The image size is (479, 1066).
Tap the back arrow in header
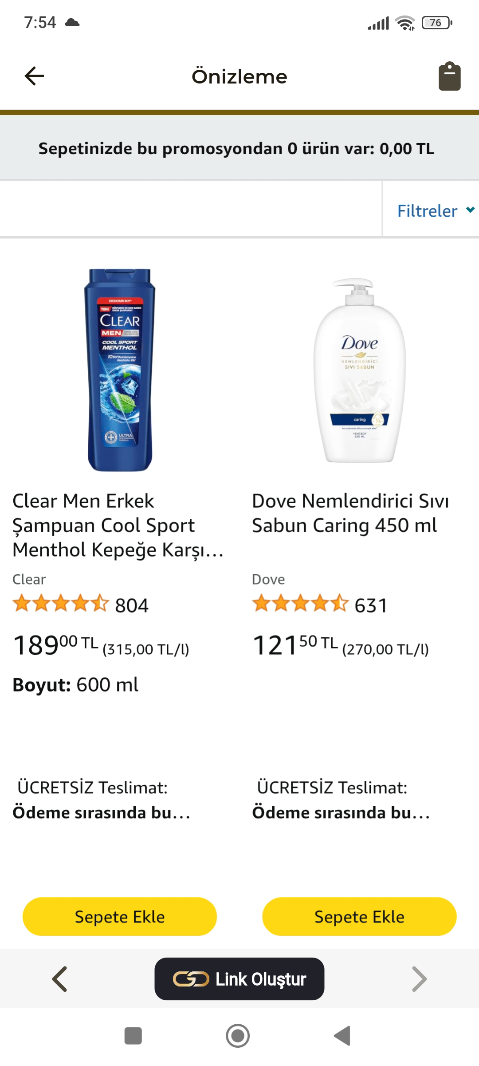click(34, 76)
